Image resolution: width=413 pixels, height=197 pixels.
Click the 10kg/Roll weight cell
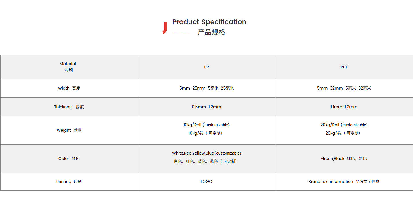(x=206, y=129)
